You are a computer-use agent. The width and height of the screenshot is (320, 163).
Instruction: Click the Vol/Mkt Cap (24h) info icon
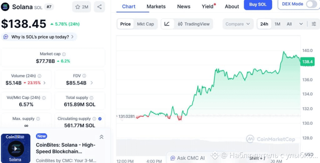[x=44, y=98]
